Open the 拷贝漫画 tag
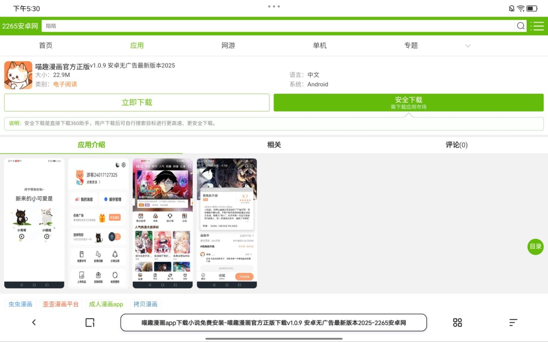The width and height of the screenshot is (548, 342). (x=146, y=304)
